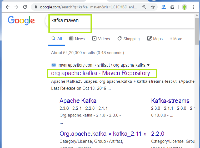200x148 pixels.
Task: Click the Shopping tab tag icon
Action: [119, 39]
